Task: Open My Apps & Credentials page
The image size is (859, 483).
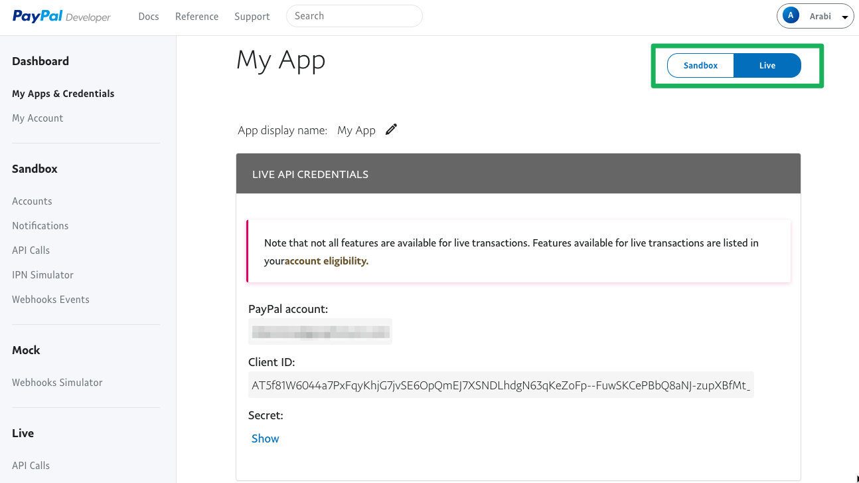Action: click(63, 94)
